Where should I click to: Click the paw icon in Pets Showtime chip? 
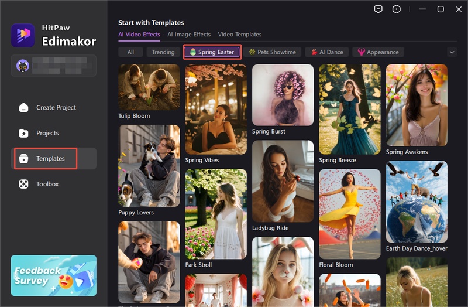252,52
